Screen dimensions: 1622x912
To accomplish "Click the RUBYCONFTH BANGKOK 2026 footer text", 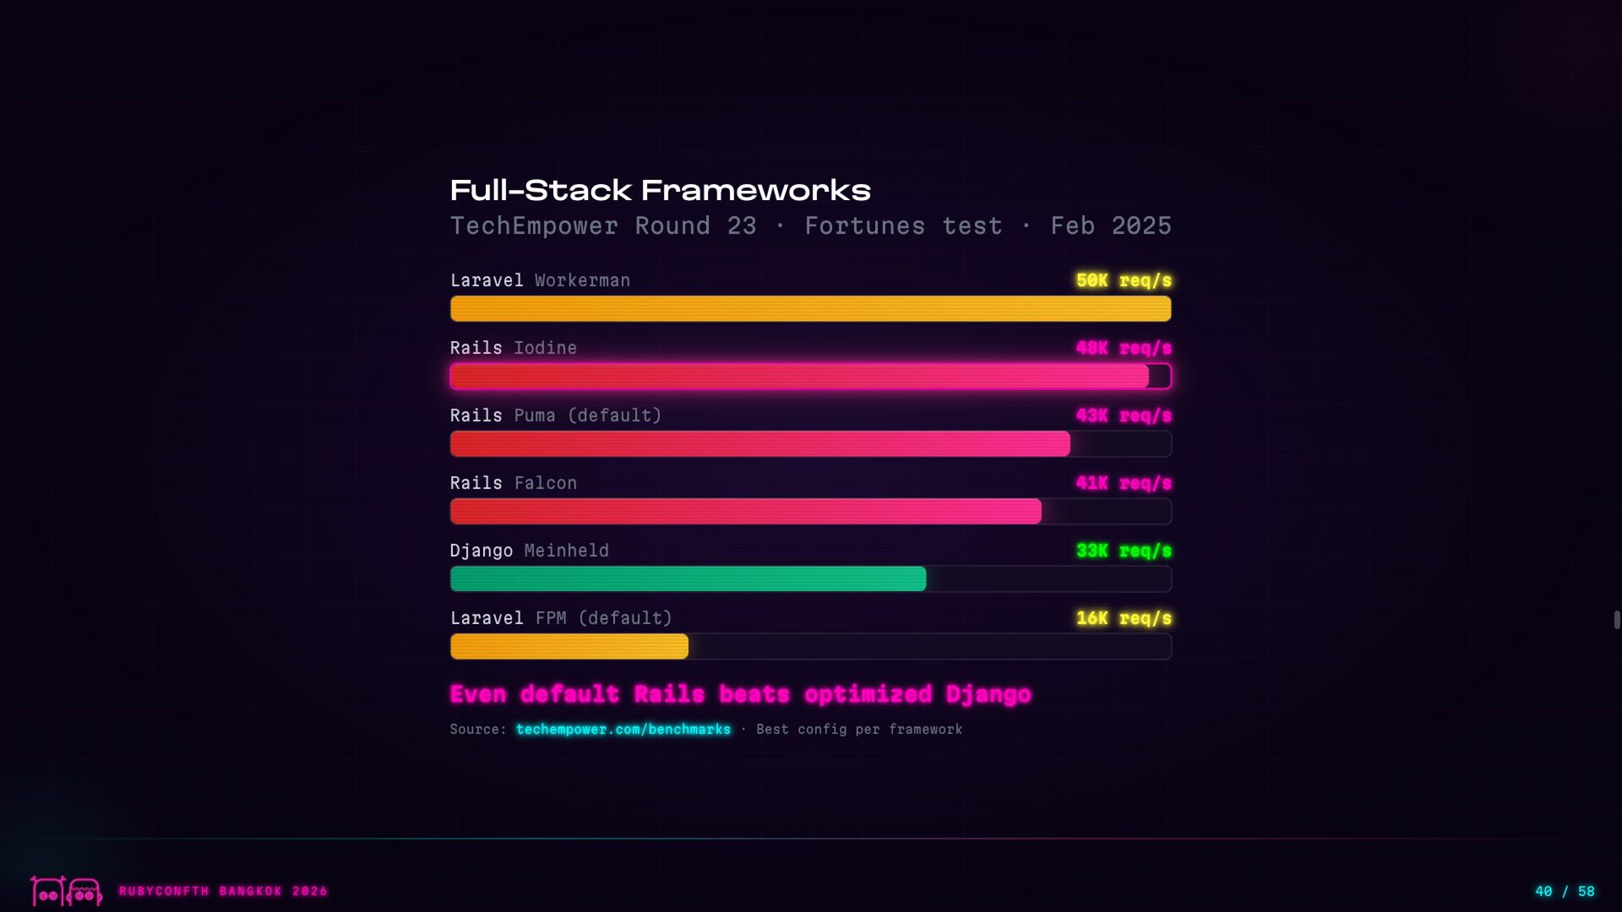I will (x=223, y=891).
